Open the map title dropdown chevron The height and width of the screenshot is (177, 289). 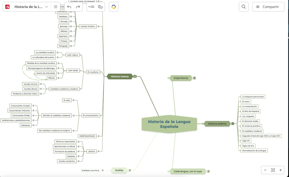[x=47, y=7]
